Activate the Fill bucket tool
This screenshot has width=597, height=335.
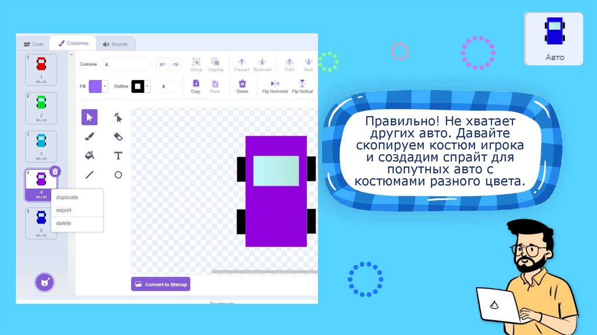click(89, 155)
